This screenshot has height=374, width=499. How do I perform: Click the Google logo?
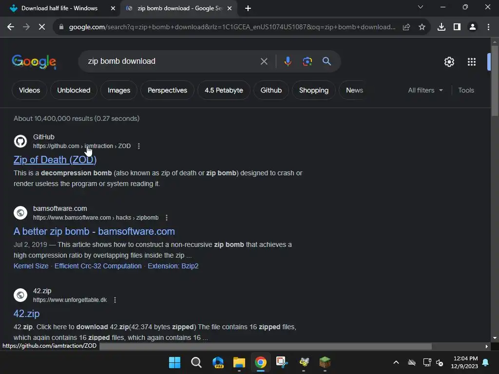pos(34,61)
